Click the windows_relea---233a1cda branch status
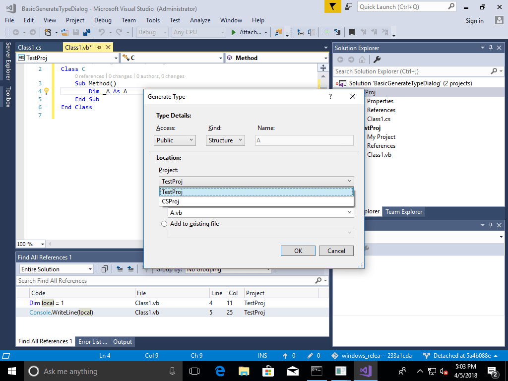 coord(372,355)
